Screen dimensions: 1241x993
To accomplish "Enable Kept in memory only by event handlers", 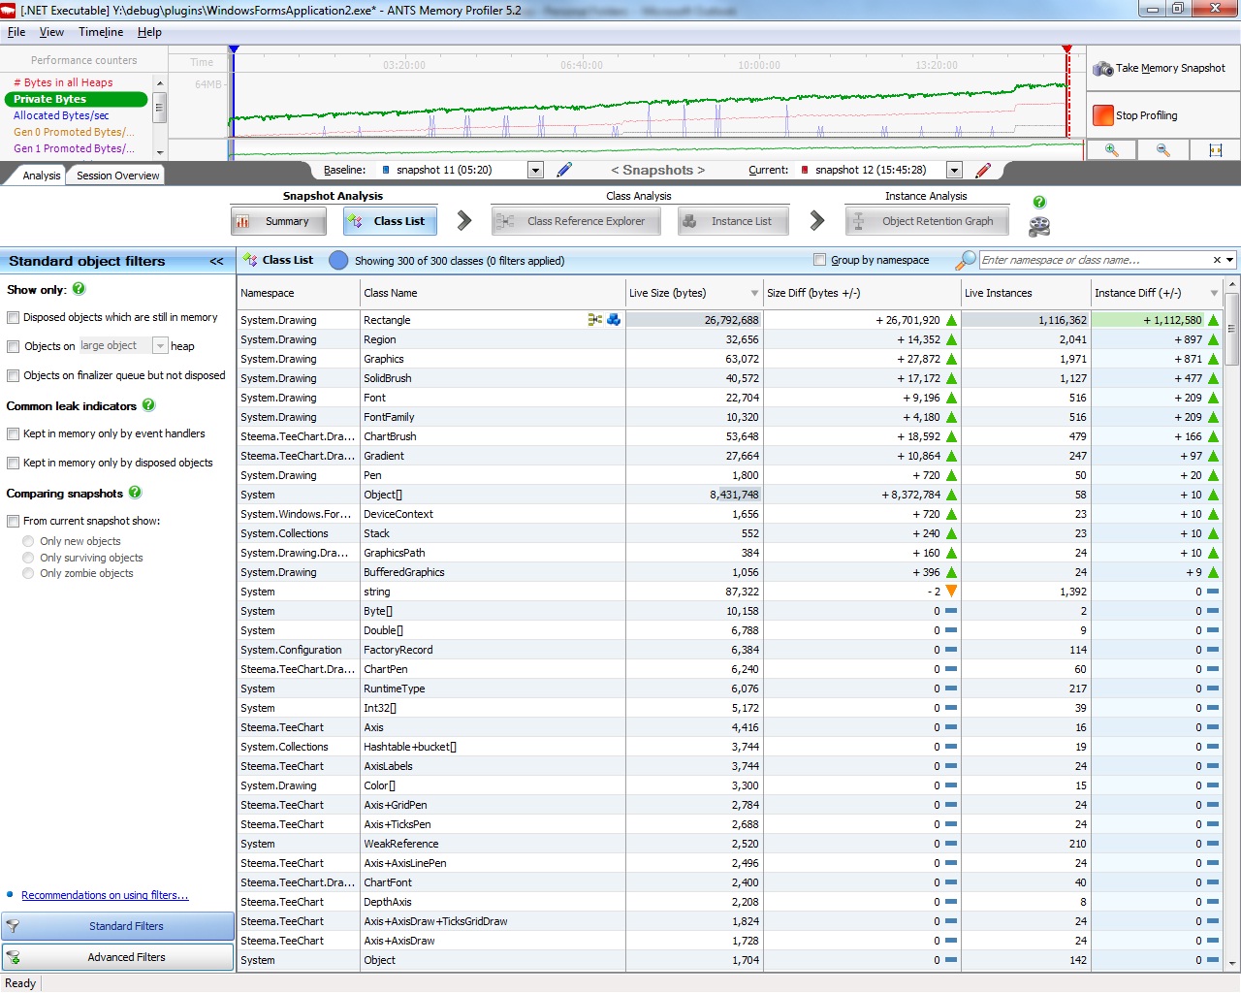I will [14, 433].
